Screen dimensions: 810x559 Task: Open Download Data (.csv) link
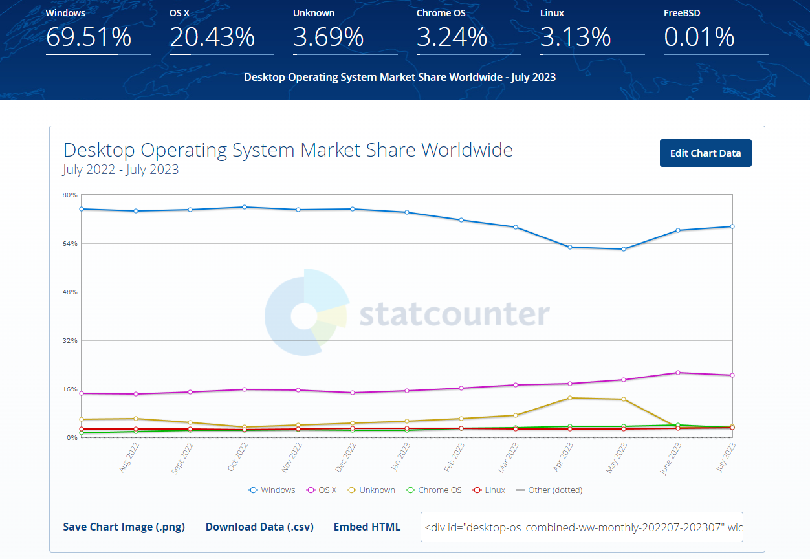(259, 527)
